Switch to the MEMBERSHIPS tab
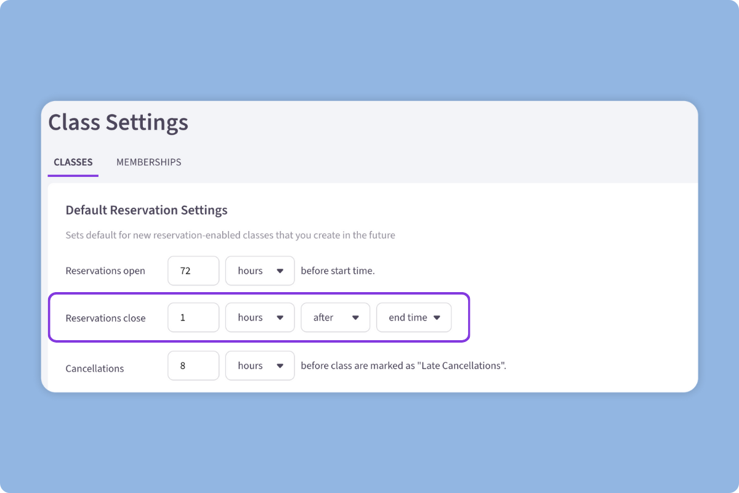 pyautogui.click(x=148, y=162)
